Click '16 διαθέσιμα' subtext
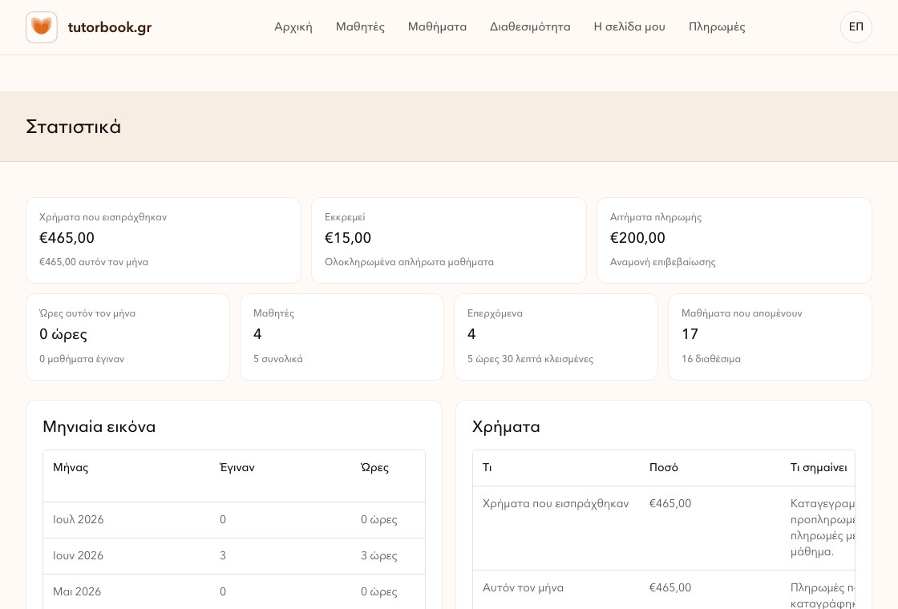 [710, 359]
